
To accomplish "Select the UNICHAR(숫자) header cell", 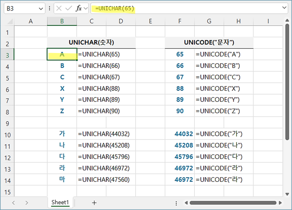I will tap(92, 43).
